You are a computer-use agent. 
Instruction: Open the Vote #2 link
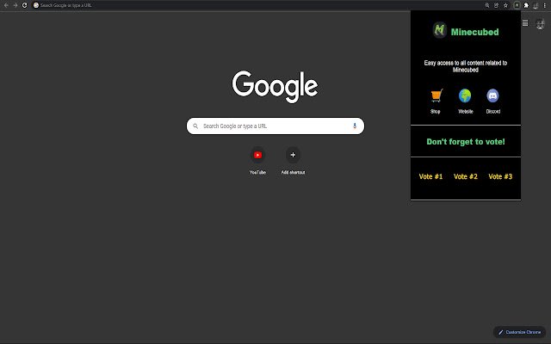466,176
